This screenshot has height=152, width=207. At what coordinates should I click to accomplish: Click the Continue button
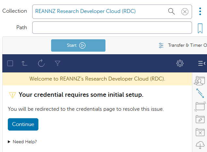[x=23, y=124]
